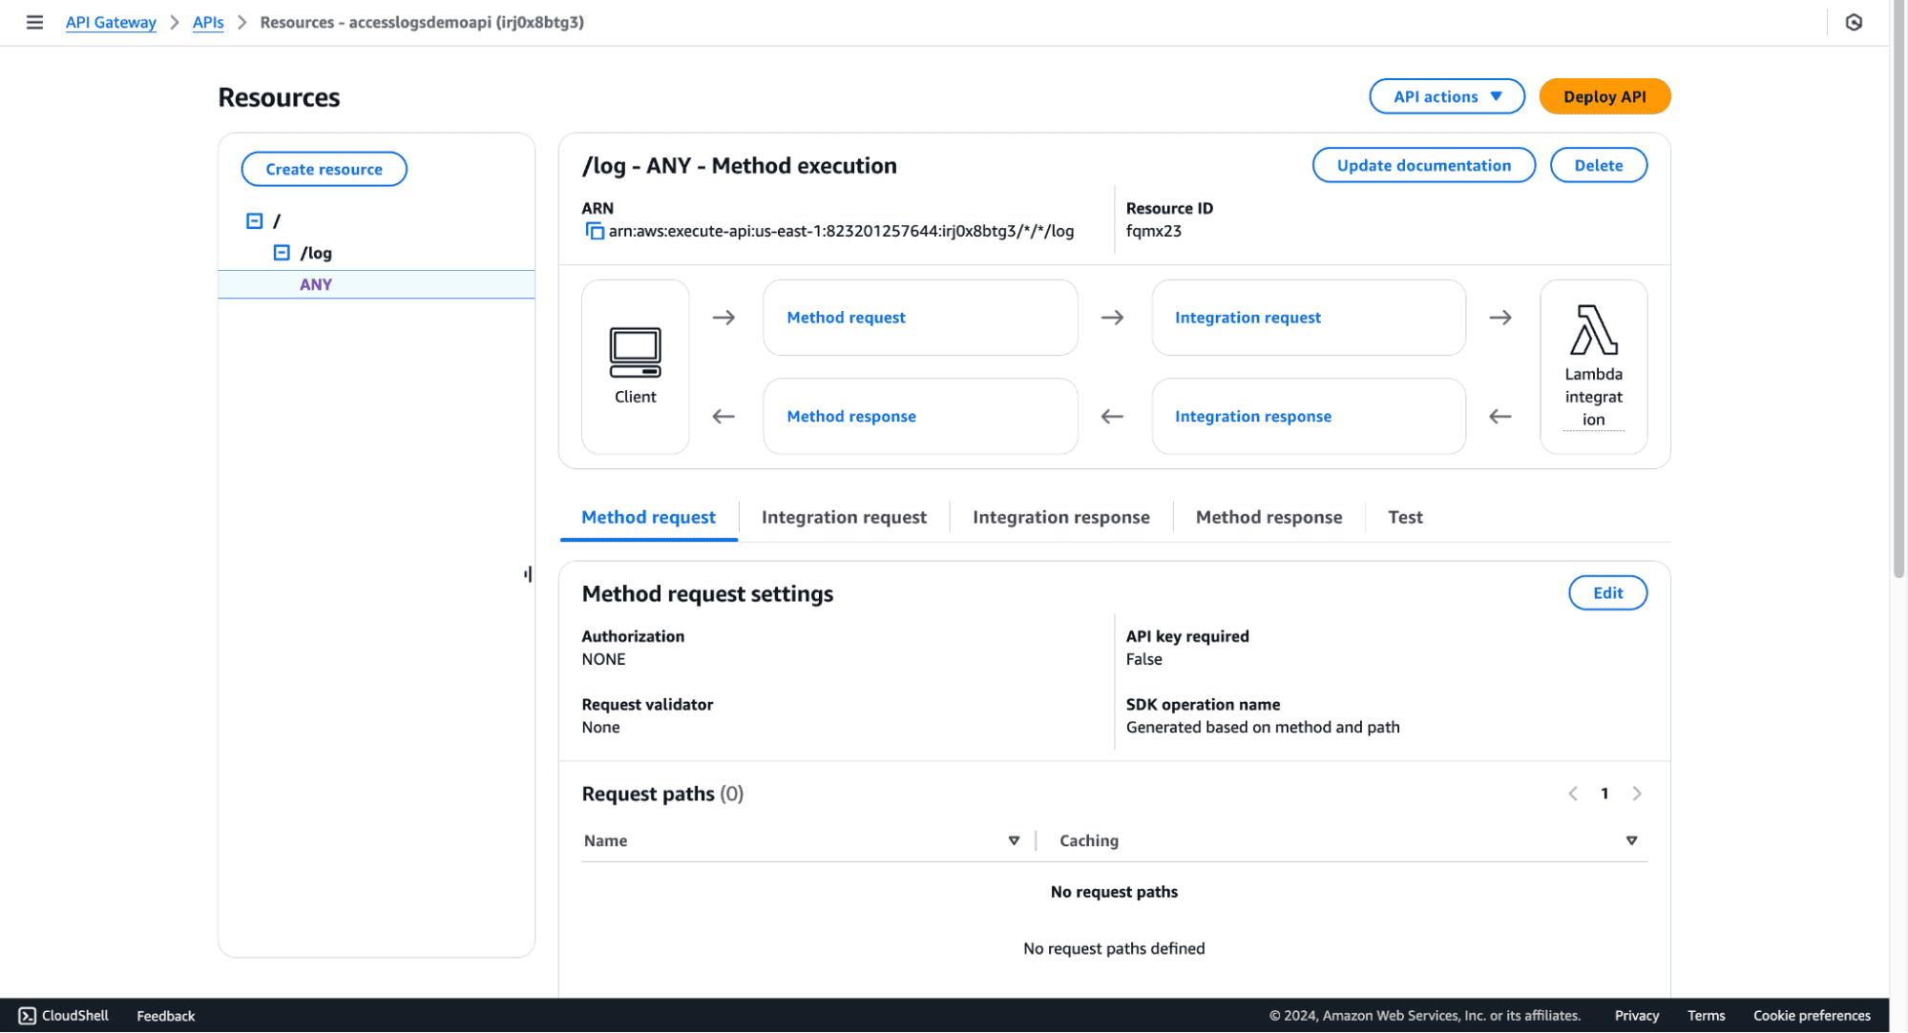This screenshot has height=1033, width=1908.
Task: Open the API actions dropdown
Action: (1446, 96)
